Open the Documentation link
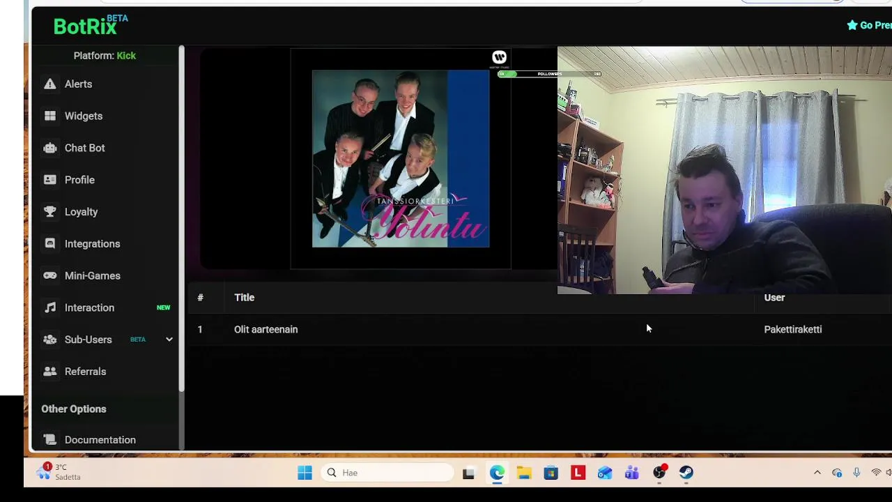The width and height of the screenshot is (892, 502). pos(100,440)
